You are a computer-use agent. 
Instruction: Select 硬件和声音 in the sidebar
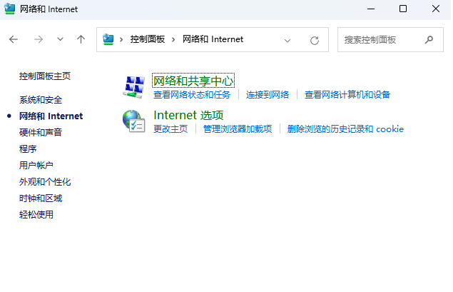pos(41,133)
